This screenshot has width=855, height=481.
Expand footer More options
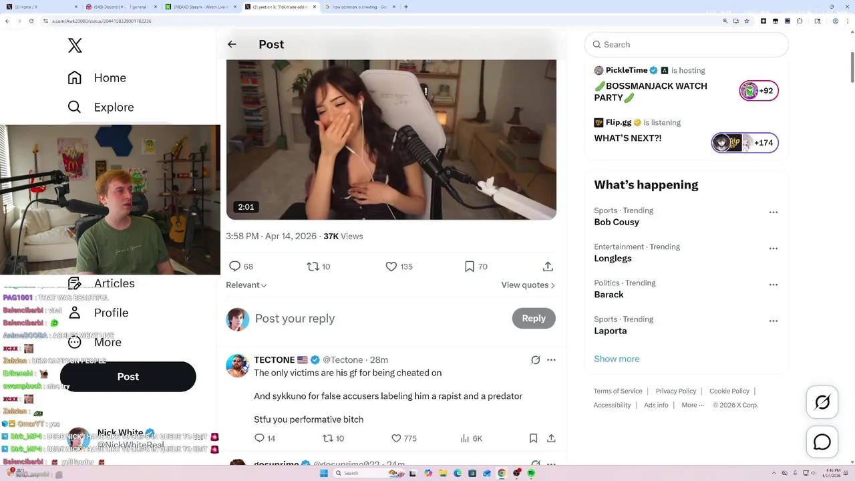(693, 405)
